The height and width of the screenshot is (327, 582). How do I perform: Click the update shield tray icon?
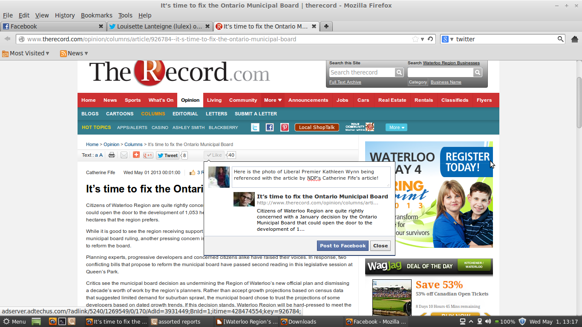click(x=522, y=321)
